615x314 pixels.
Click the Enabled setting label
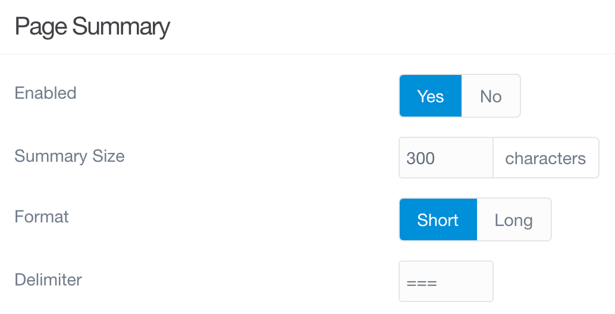pyautogui.click(x=46, y=93)
